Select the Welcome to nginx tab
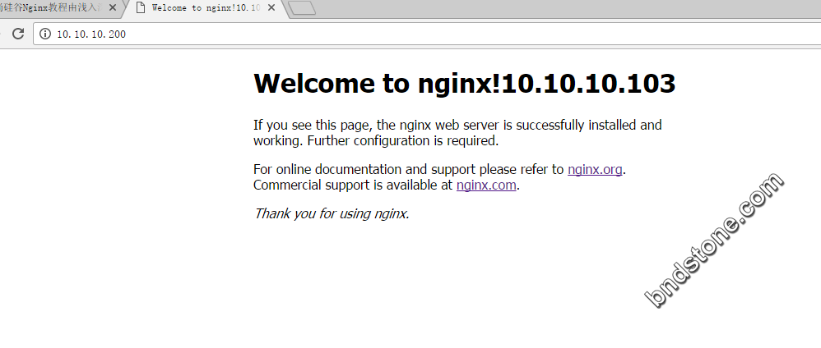 coord(206,8)
